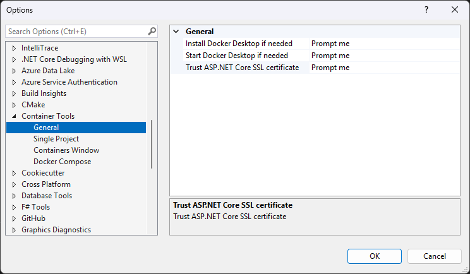The height and width of the screenshot is (274, 470).
Task: Expand the F# Tools node arrow
Action: pyautogui.click(x=14, y=207)
